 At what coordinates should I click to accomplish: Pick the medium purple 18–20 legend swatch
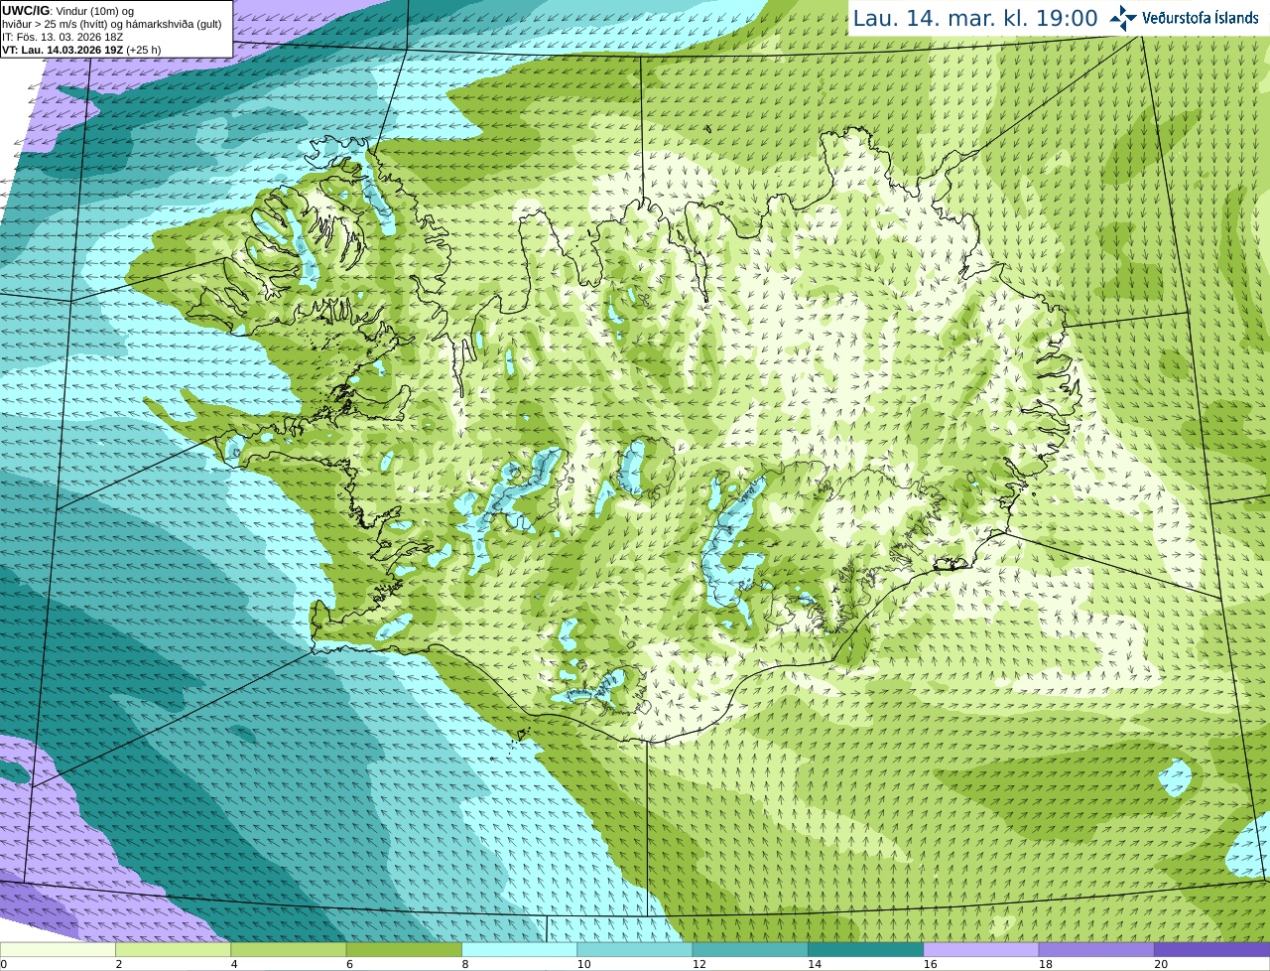pyautogui.click(x=1096, y=949)
